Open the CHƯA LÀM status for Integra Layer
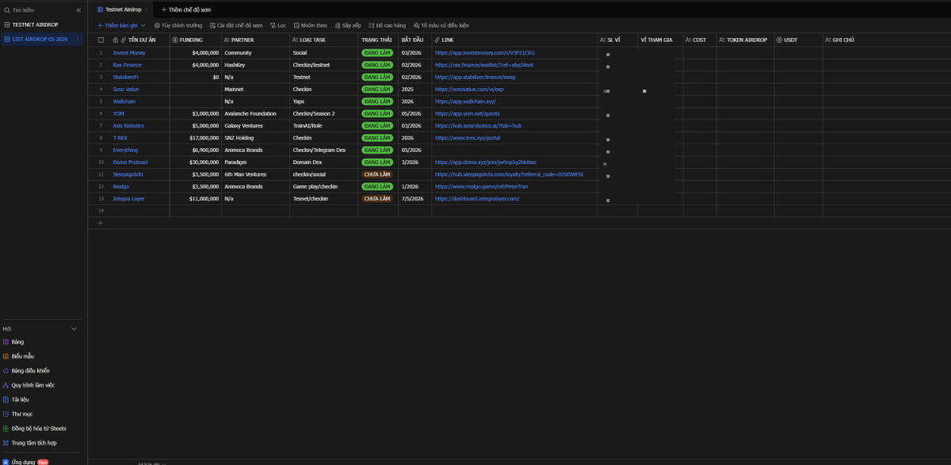This screenshot has height=465, width=951. click(x=377, y=199)
